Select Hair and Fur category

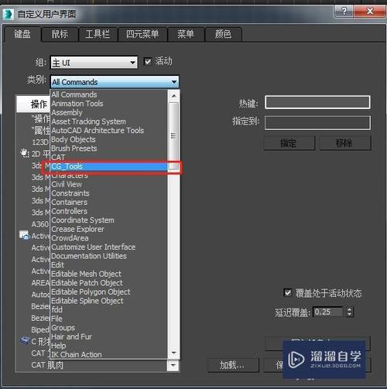71,336
